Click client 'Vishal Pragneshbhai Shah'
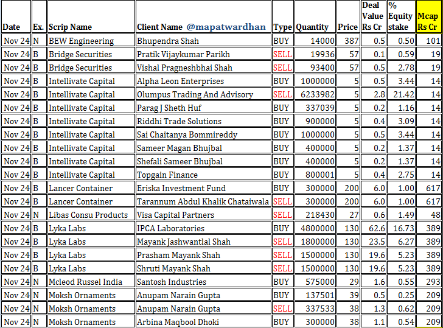 click(203, 68)
